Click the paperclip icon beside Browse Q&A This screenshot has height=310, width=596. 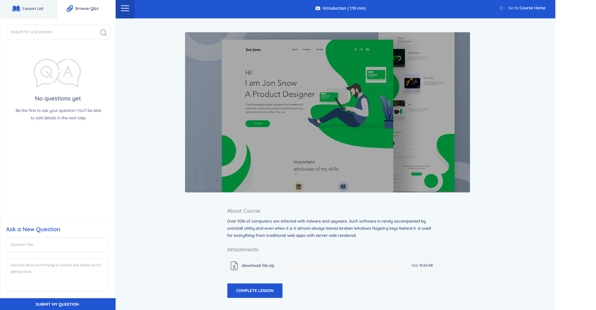(x=70, y=9)
